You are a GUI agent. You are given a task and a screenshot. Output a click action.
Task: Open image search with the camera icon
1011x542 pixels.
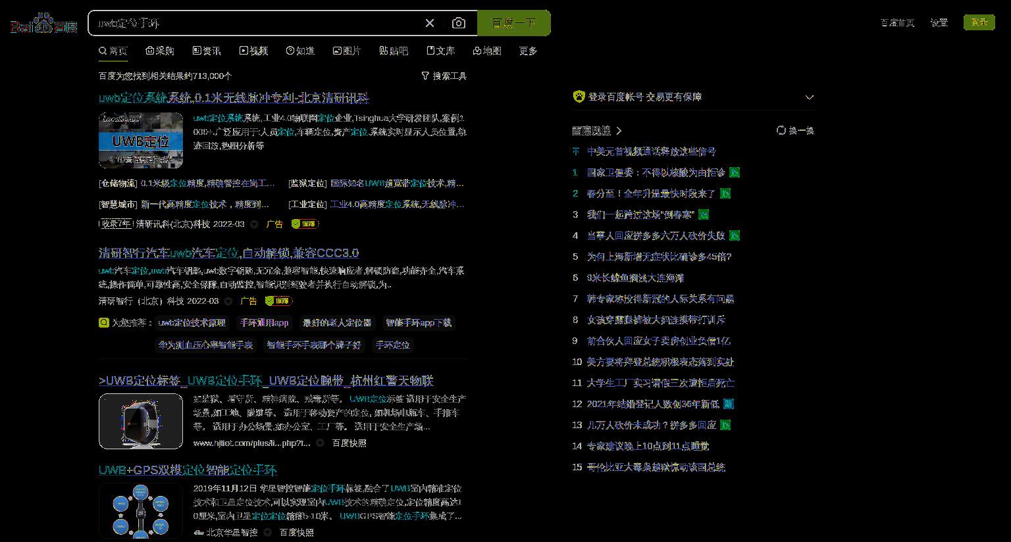point(459,23)
